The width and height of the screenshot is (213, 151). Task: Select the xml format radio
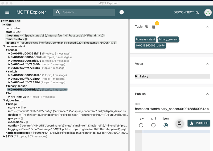pos(153,125)
